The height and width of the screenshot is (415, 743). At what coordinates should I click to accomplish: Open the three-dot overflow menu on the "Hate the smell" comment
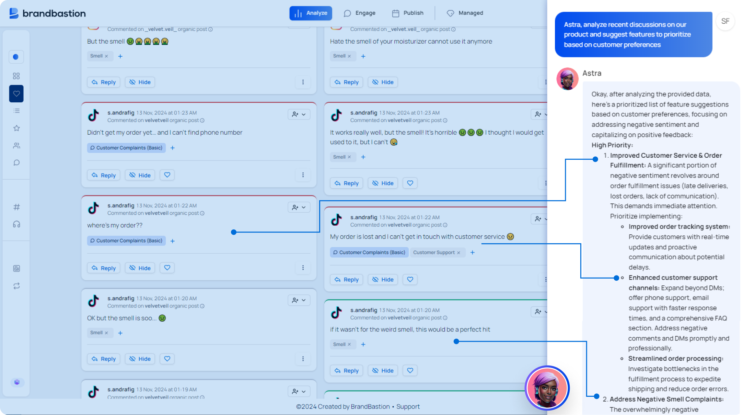point(546,82)
